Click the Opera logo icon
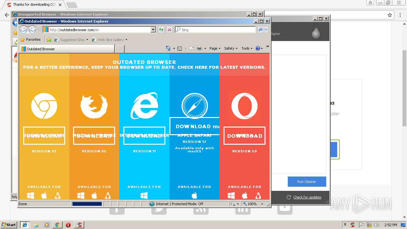This screenshot has width=407, height=229. [x=245, y=106]
